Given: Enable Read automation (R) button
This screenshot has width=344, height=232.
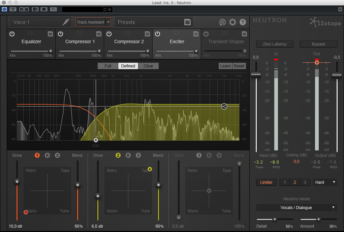Looking at the screenshot, I should point(22,9).
